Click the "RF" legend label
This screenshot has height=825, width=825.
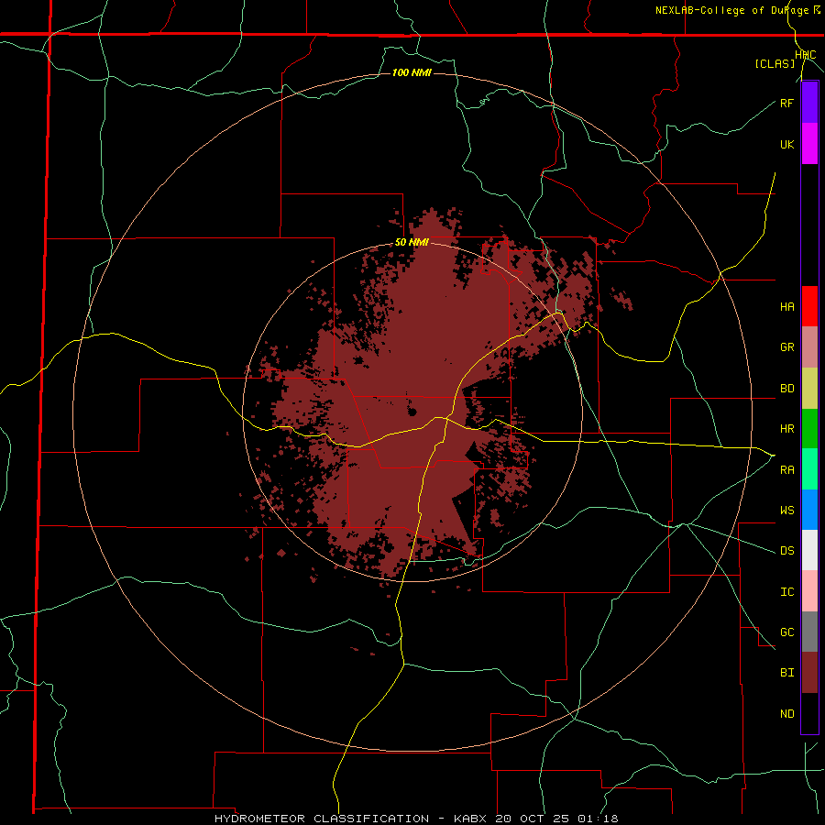tap(786, 103)
